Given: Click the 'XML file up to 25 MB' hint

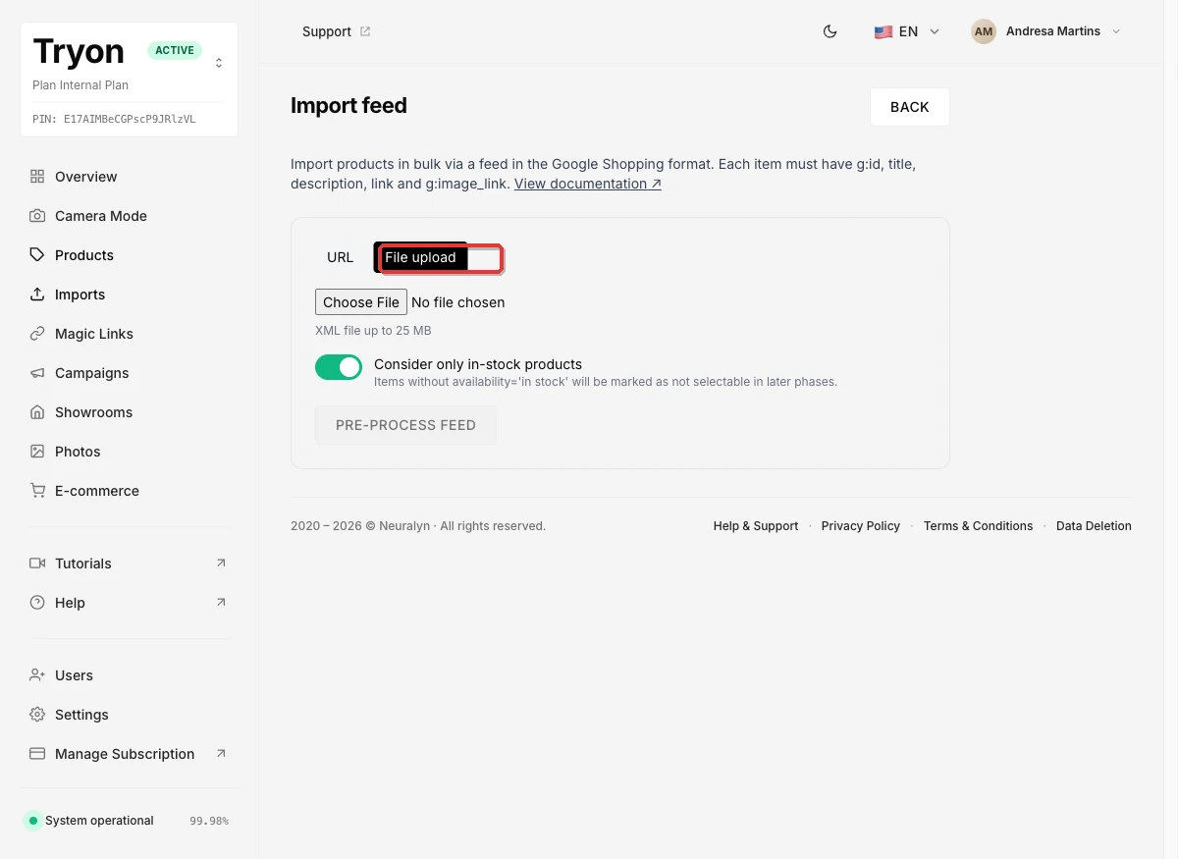Looking at the screenshot, I should coord(373,331).
